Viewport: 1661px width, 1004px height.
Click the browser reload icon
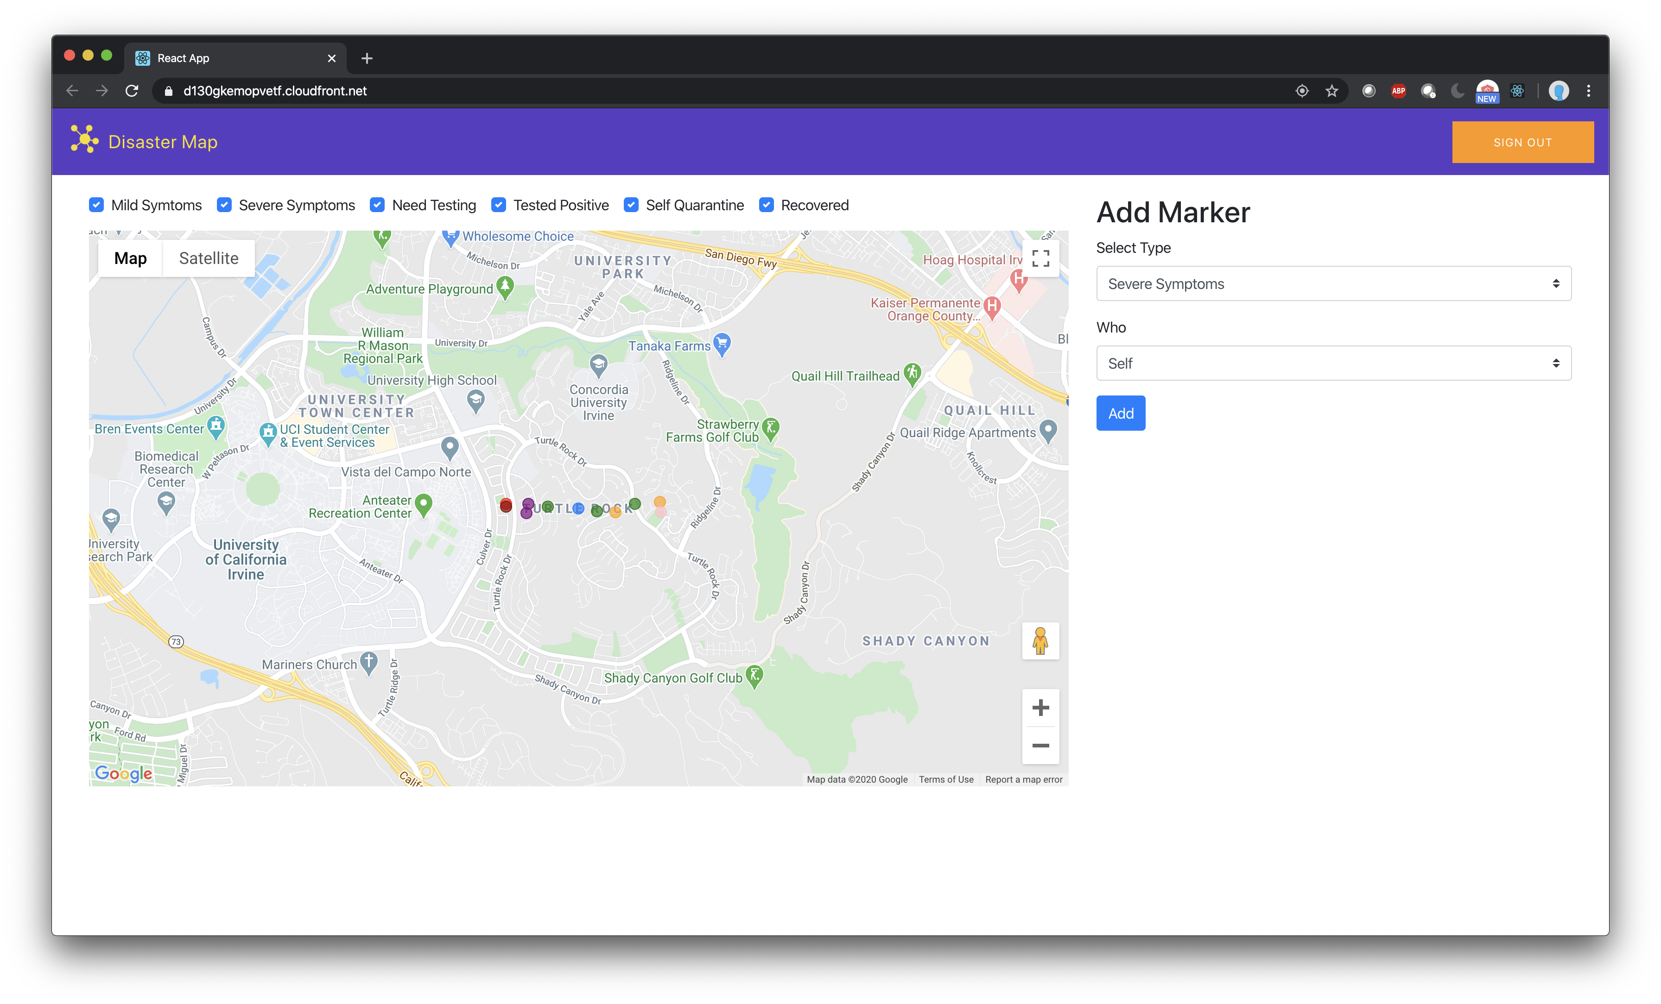tap(132, 91)
